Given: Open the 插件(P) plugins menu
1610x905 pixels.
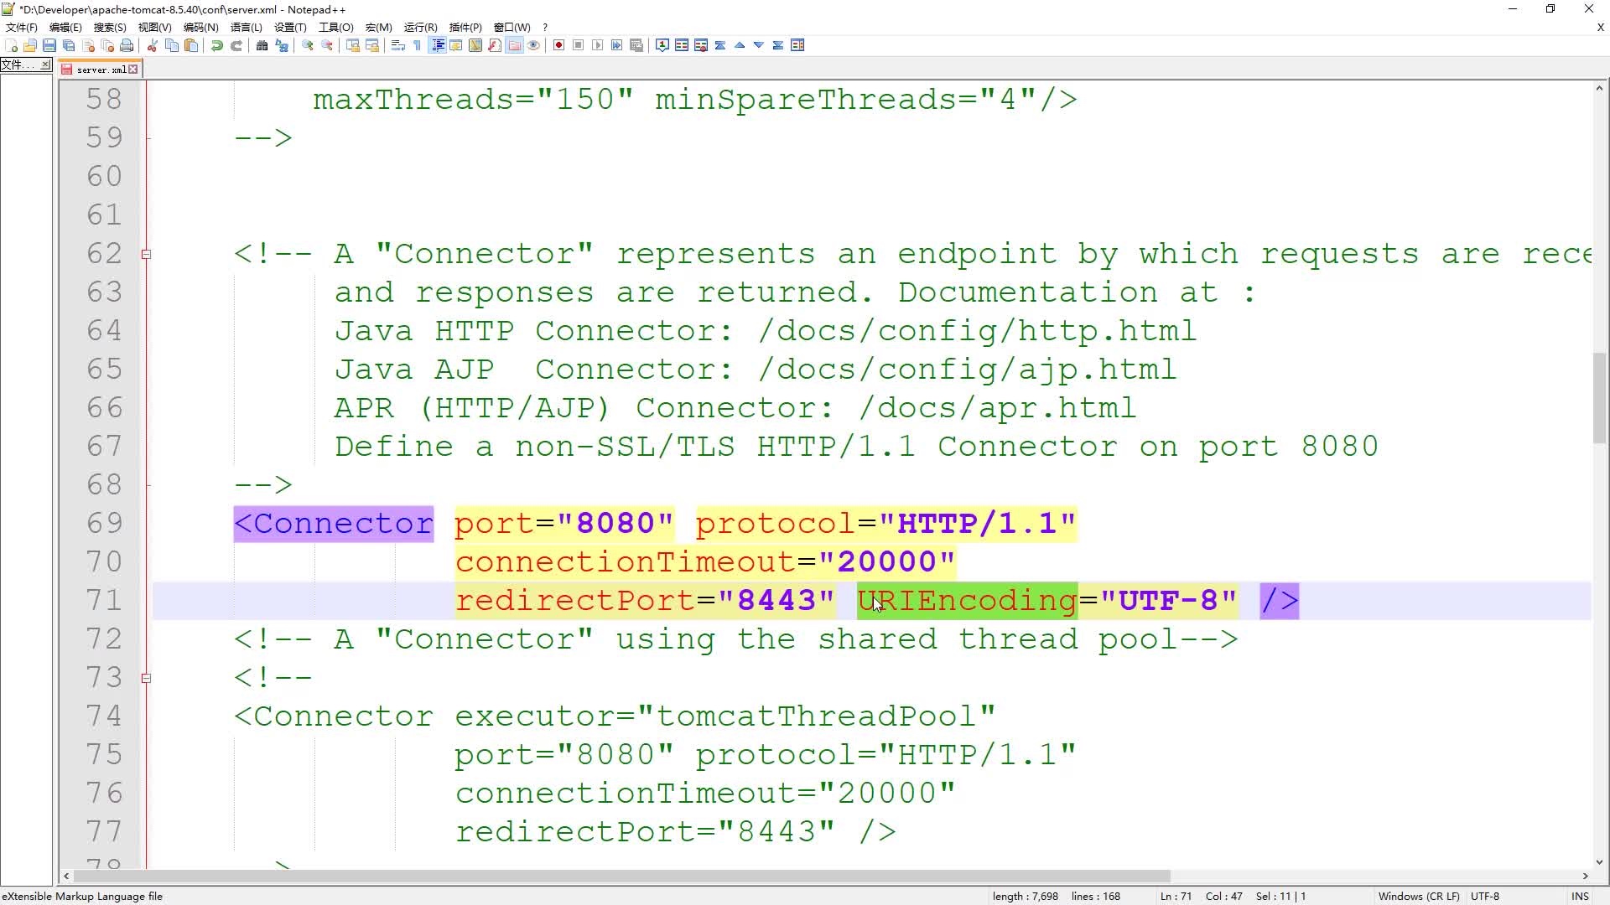Looking at the screenshot, I should (x=465, y=27).
